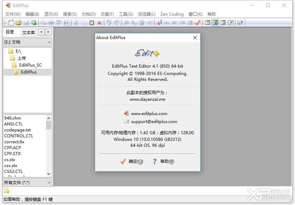The height and width of the screenshot is (205, 295).
Task: Click file list scroll up arrow
Action: [48, 118]
